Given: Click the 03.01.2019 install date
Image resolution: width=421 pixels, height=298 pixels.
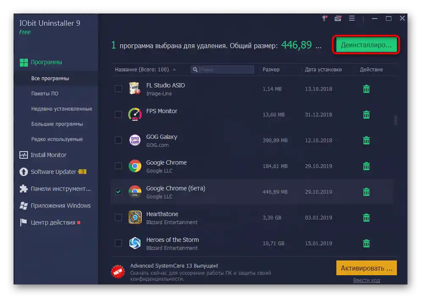Looking at the screenshot, I should coord(319,217).
